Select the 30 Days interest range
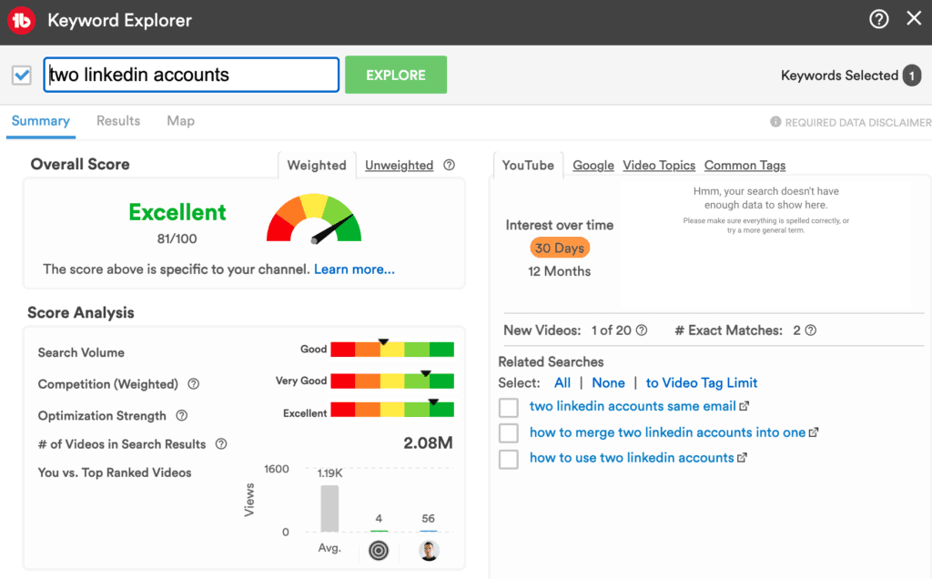This screenshot has height=579, width=932. (x=560, y=248)
